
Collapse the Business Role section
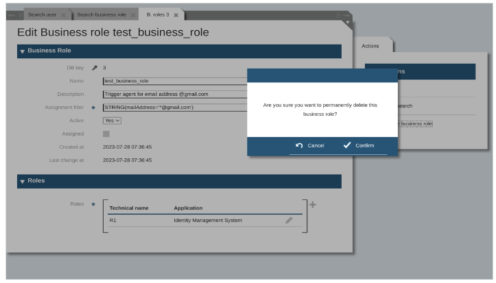23,51
